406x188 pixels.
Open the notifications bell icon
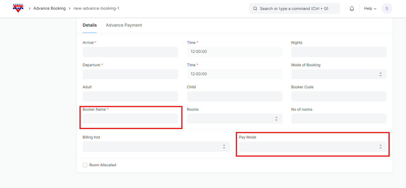(352, 8)
